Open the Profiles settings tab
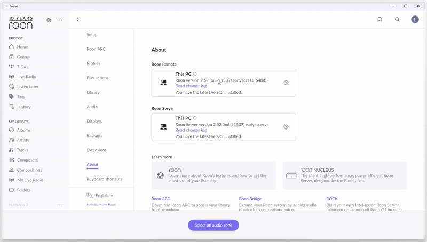The width and height of the screenshot is (427, 242). pyautogui.click(x=93, y=63)
